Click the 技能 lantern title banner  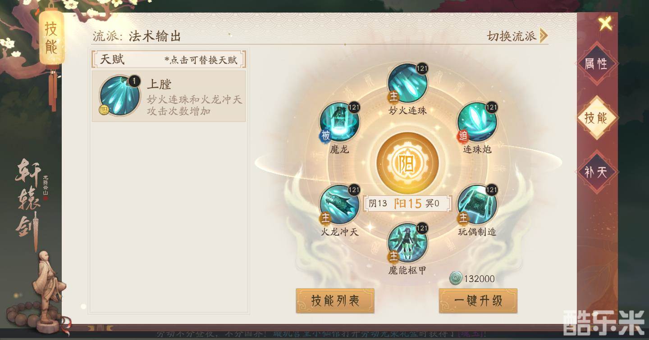(x=51, y=39)
